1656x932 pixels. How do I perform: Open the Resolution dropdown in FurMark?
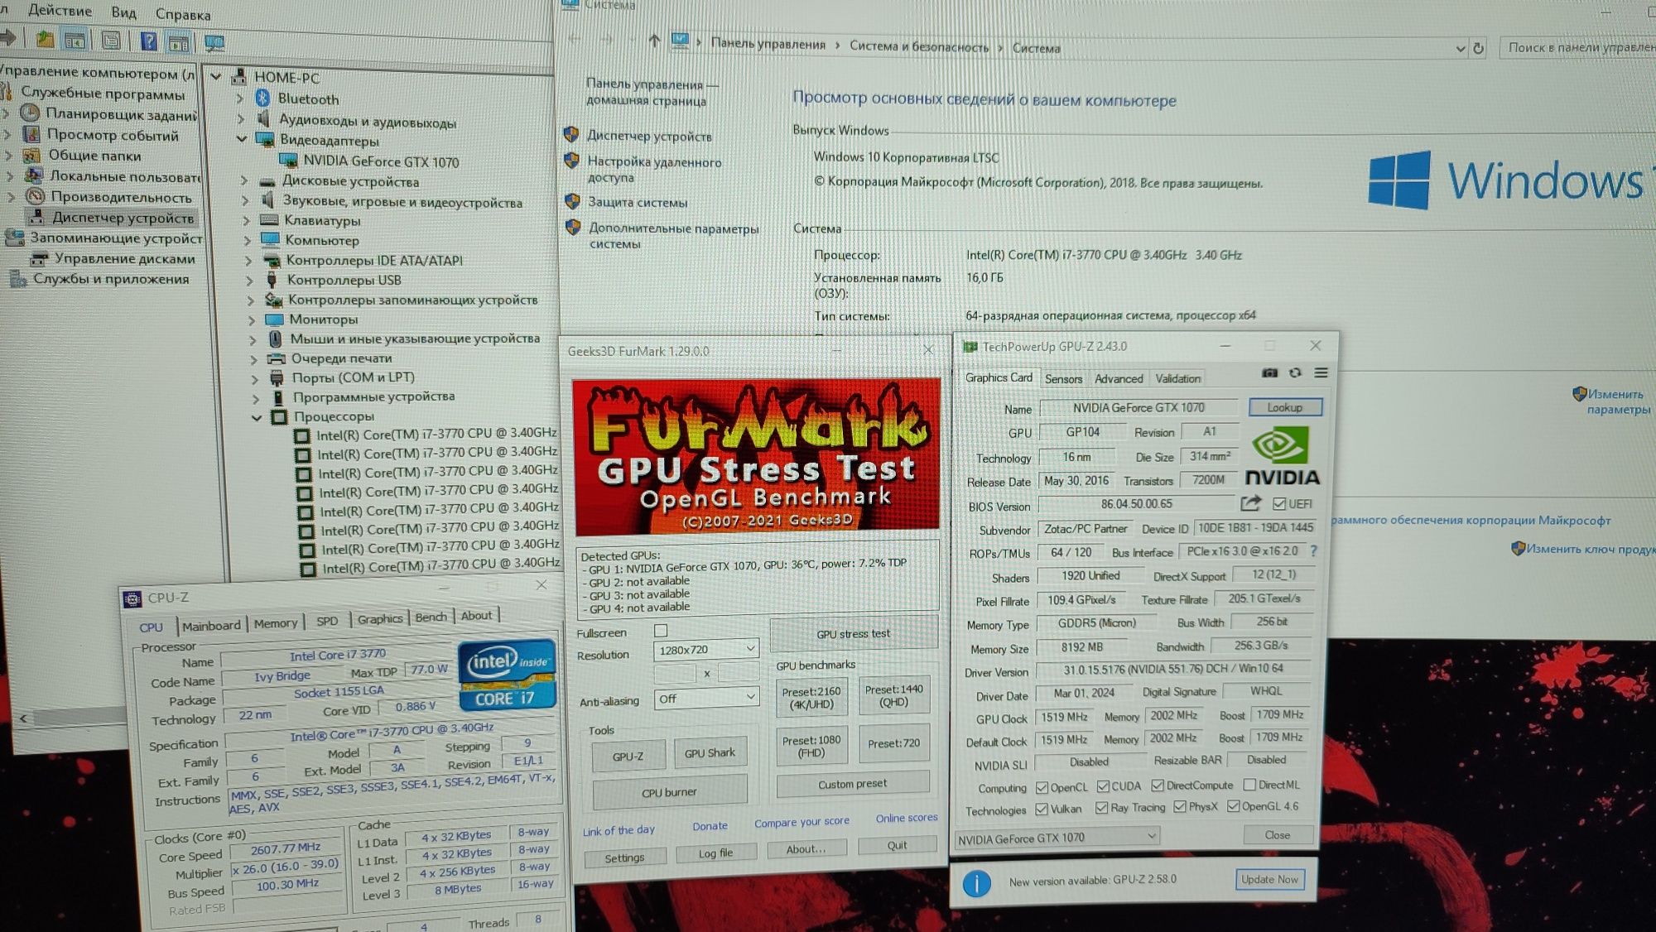(705, 649)
